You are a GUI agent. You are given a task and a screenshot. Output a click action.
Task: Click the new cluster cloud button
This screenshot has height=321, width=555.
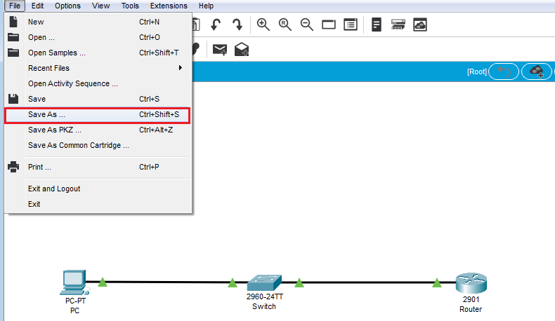(x=537, y=71)
